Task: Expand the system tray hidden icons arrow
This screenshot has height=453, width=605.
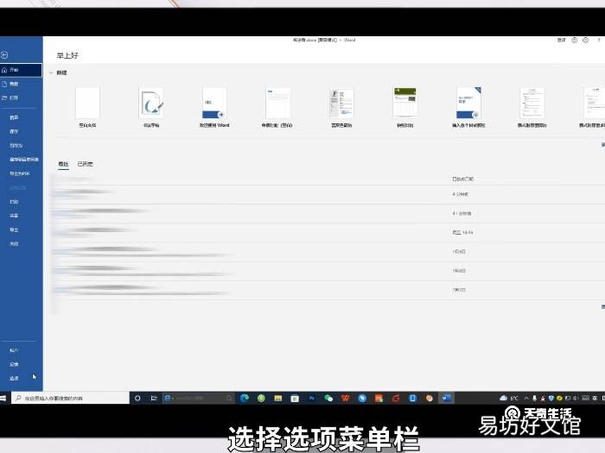Action: coord(526,399)
